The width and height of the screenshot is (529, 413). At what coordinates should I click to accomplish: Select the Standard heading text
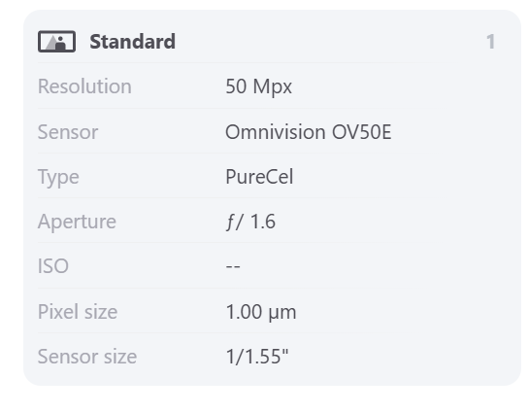click(x=132, y=42)
